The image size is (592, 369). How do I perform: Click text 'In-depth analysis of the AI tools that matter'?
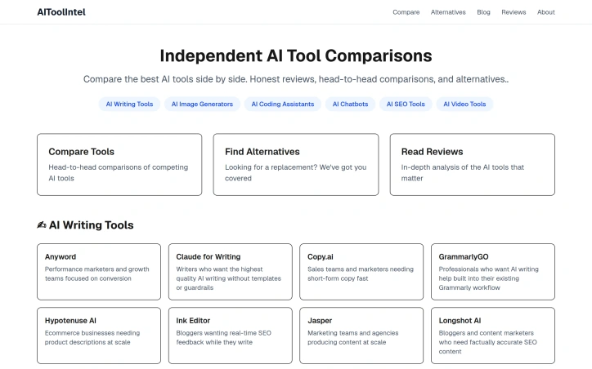click(463, 172)
